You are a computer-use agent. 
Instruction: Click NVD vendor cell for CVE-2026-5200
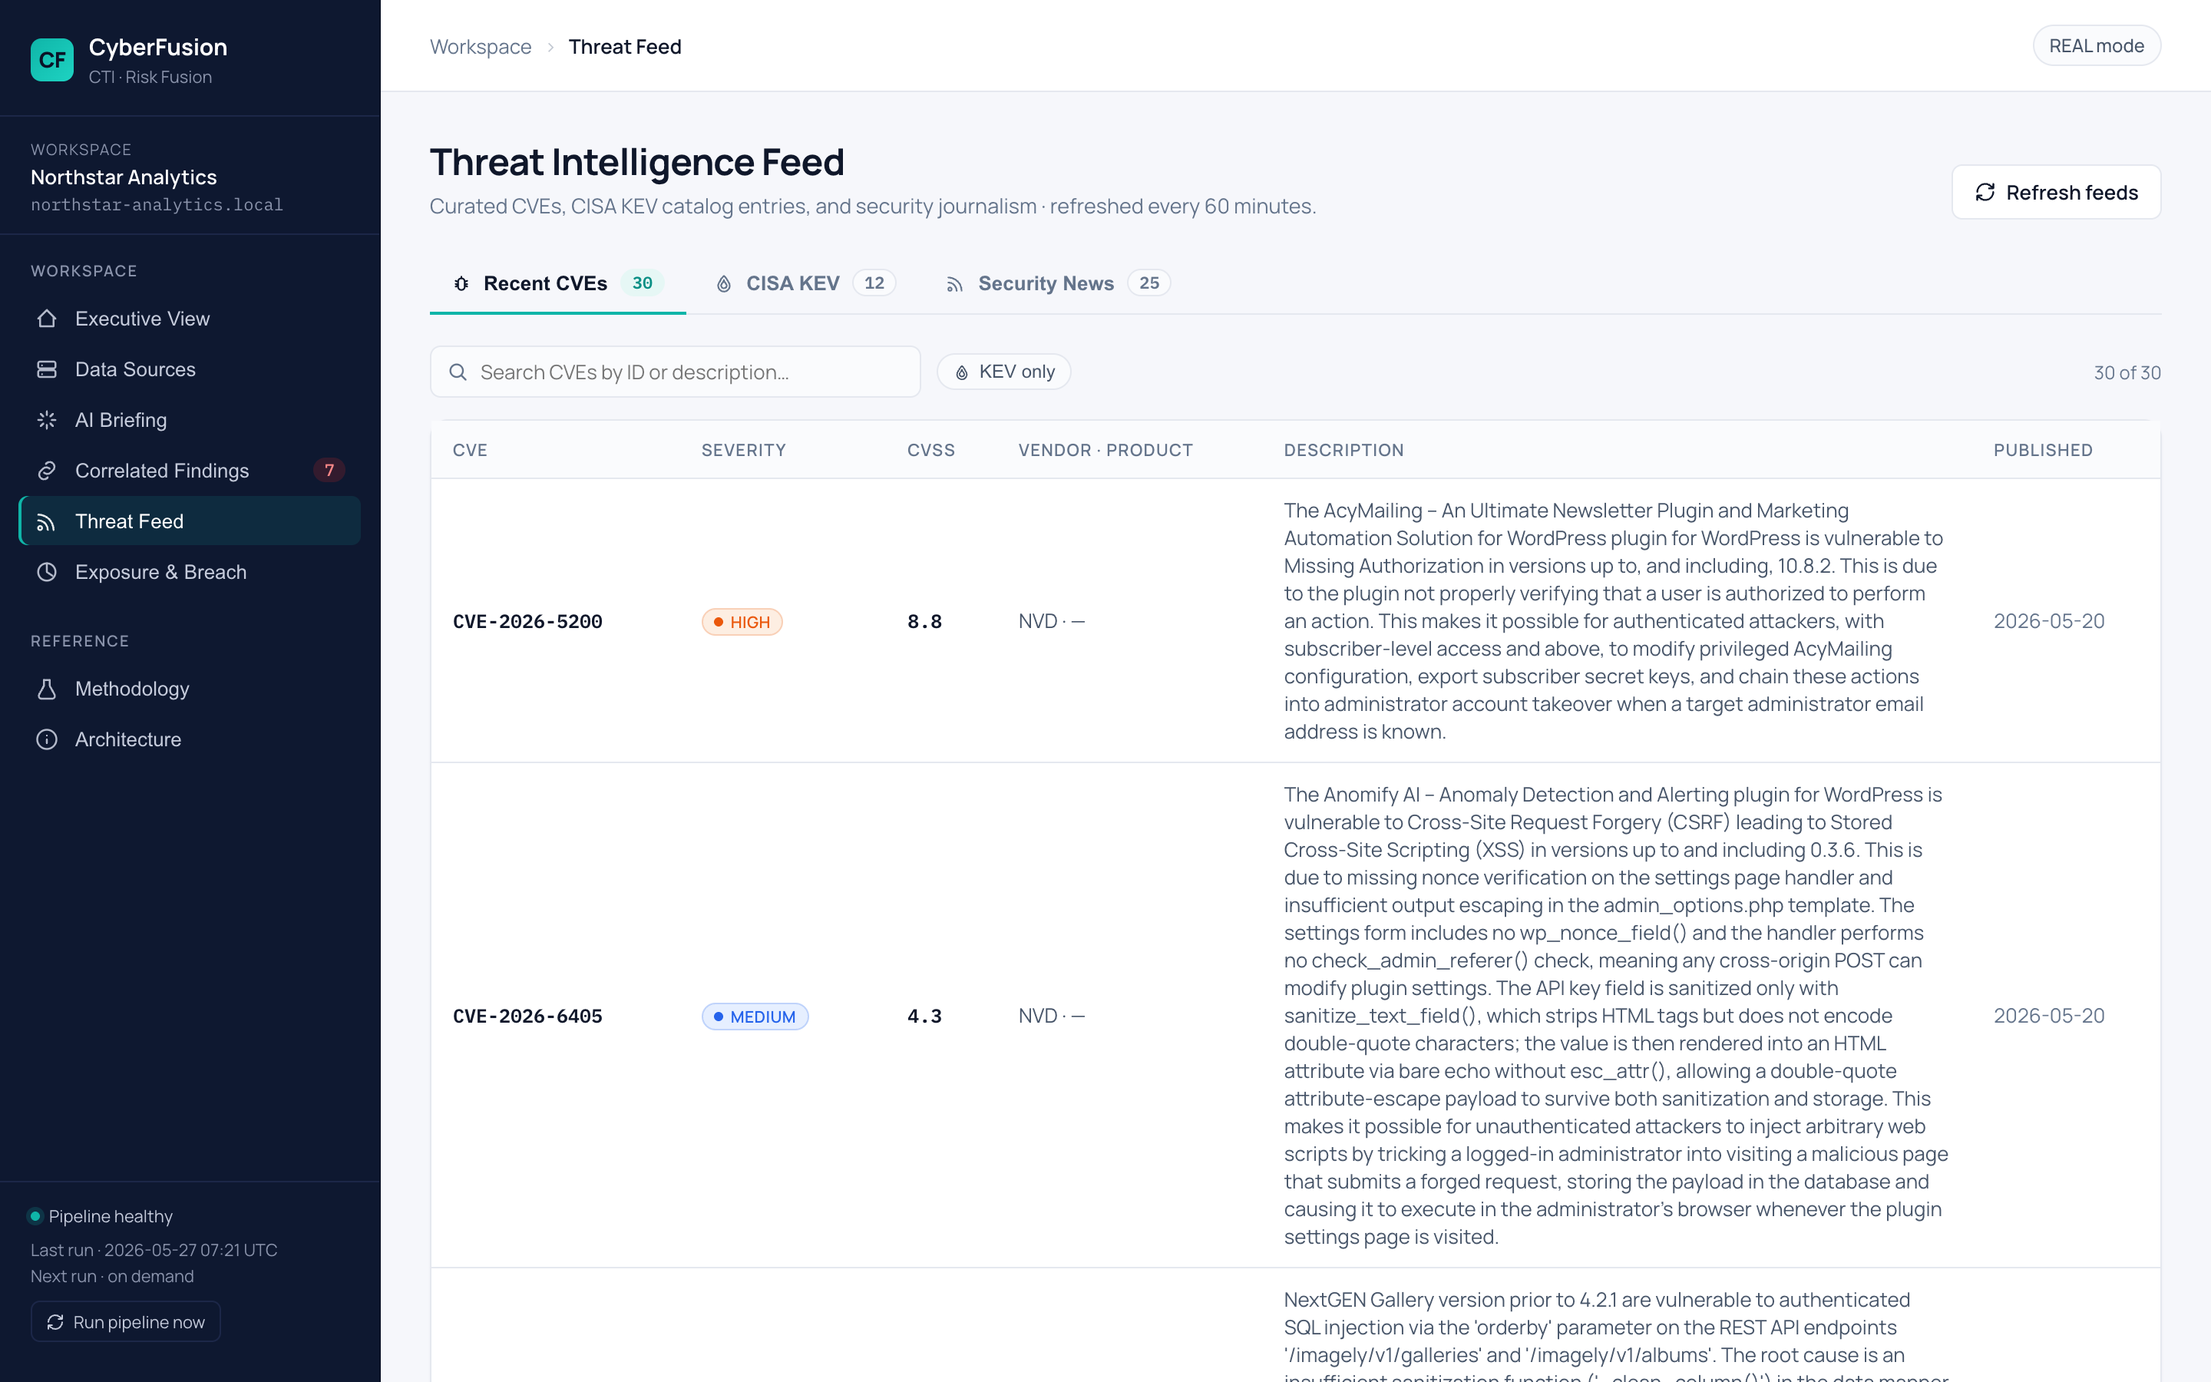point(1052,622)
